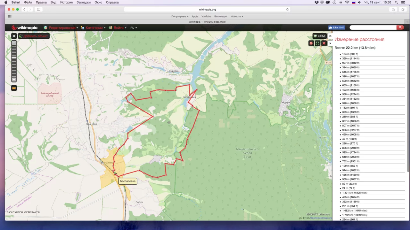Click the Facebook Like button
The image size is (410, 230).
point(336,28)
